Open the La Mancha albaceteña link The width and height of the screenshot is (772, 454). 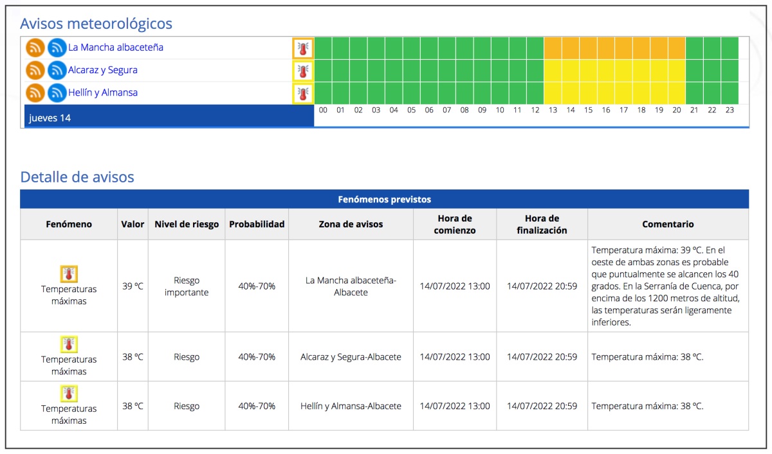[116, 48]
